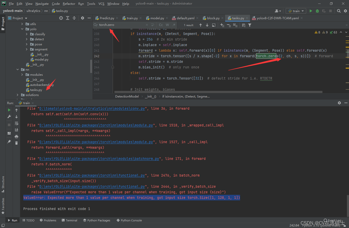Toggle whole-words-only matching in search bar
This screenshot has height=228, width=349.
click(x=167, y=25)
